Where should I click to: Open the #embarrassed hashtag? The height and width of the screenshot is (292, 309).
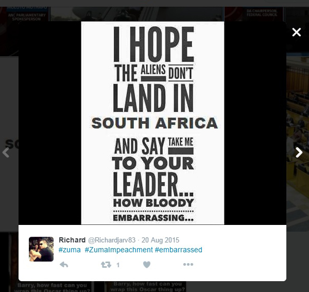coord(179,250)
